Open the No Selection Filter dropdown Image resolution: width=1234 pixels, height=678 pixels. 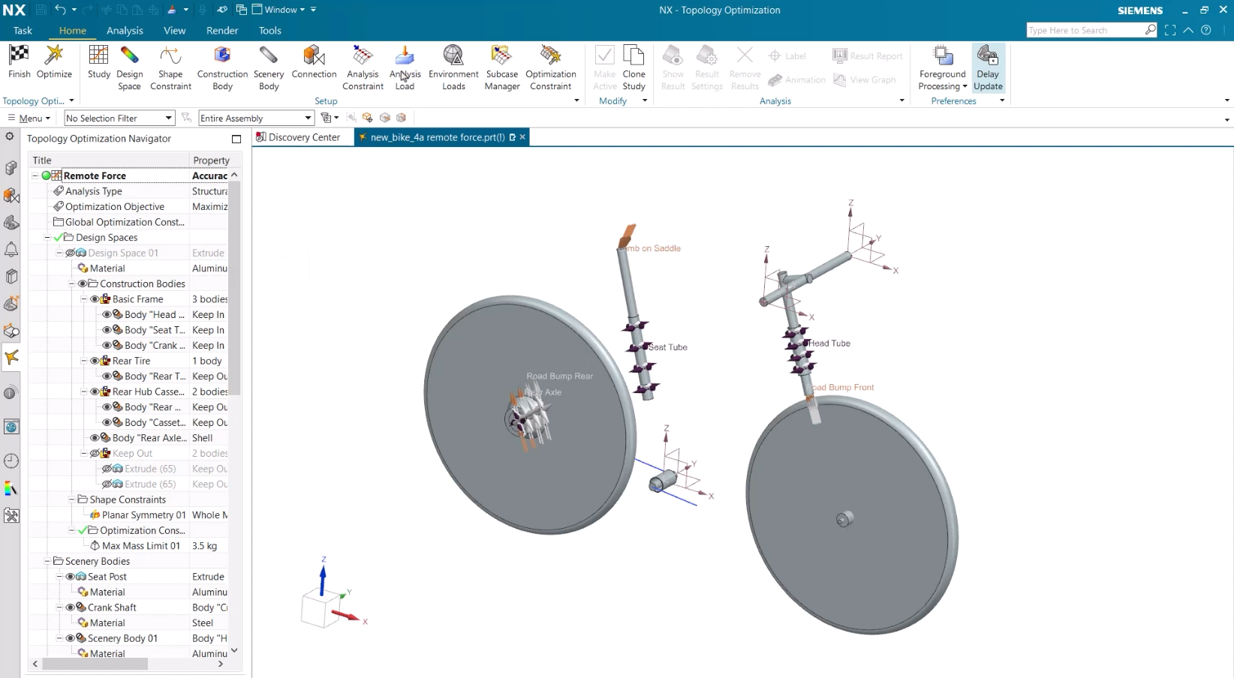168,118
